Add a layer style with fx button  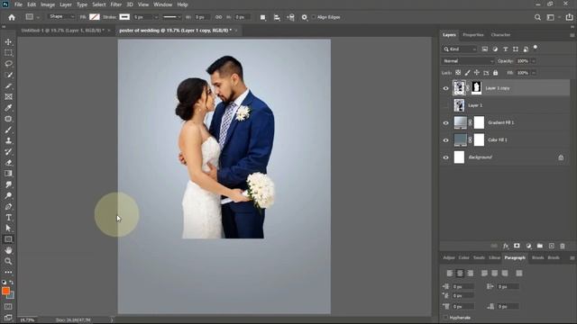tap(506, 246)
